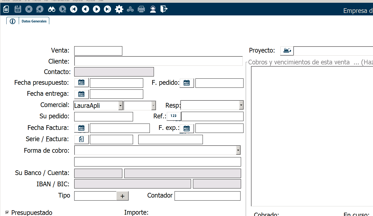Click into the Cliente input field

pyautogui.click(x=158, y=61)
